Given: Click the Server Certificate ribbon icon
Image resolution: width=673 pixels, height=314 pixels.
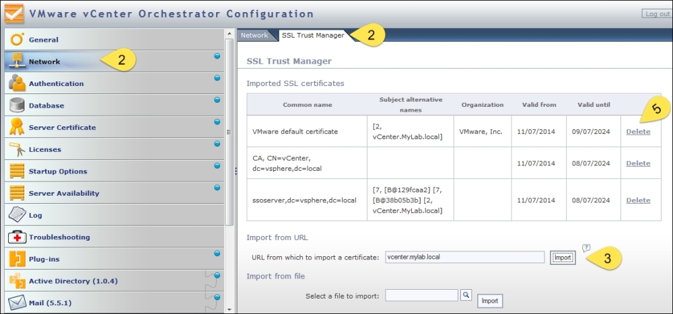Looking at the screenshot, I should (x=17, y=127).
